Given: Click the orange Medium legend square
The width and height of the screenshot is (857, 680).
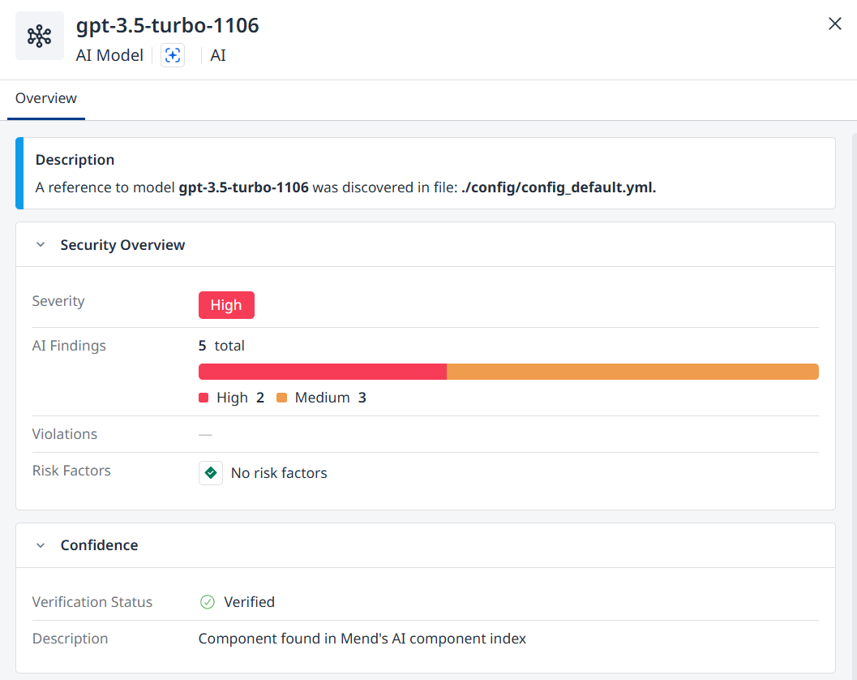Looking at the screenshot, I should click(x=282, y=398).
